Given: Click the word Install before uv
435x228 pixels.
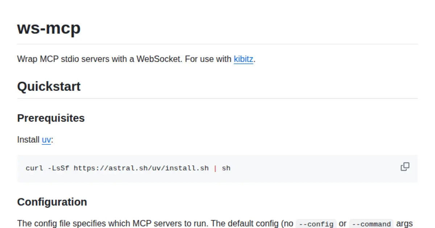Looking at the screenshot, I should click(28, 140).
